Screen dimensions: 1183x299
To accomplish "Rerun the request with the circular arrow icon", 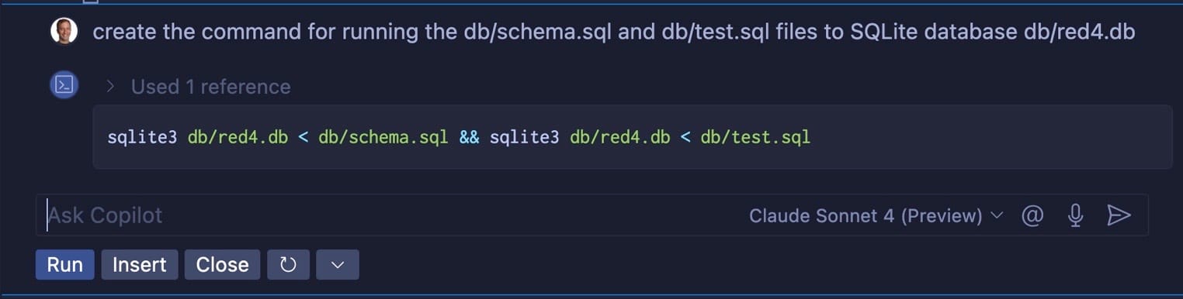I will (x=288, y=265).
